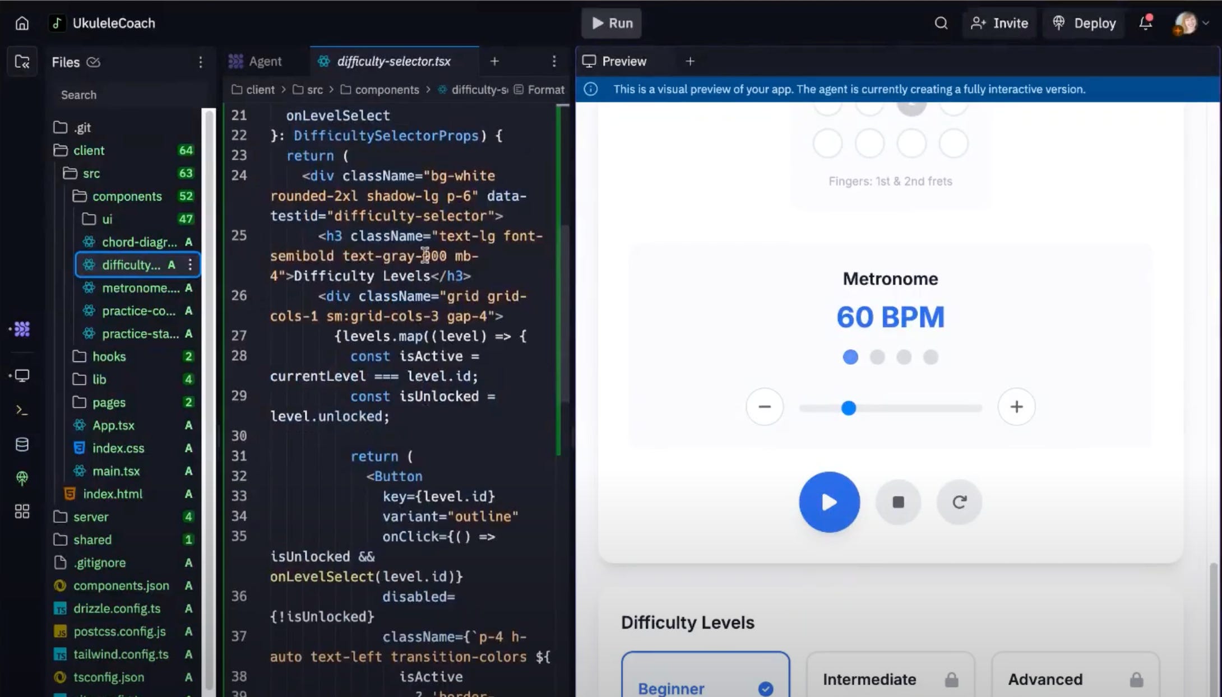Viewport: 1222px width, 697px height.
Task: Open the search magnifier in the top bar
Action: point(941,23)
